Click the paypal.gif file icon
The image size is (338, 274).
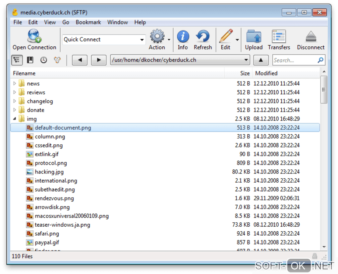coord(29,242)
